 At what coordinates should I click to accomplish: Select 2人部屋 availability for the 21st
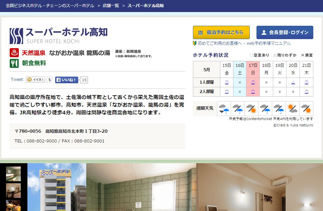coord(307,92)
